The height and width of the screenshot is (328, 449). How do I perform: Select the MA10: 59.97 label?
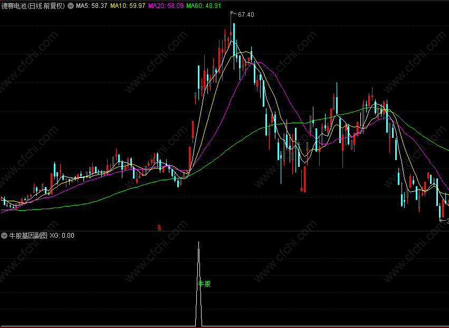click(x=128, y=6)
